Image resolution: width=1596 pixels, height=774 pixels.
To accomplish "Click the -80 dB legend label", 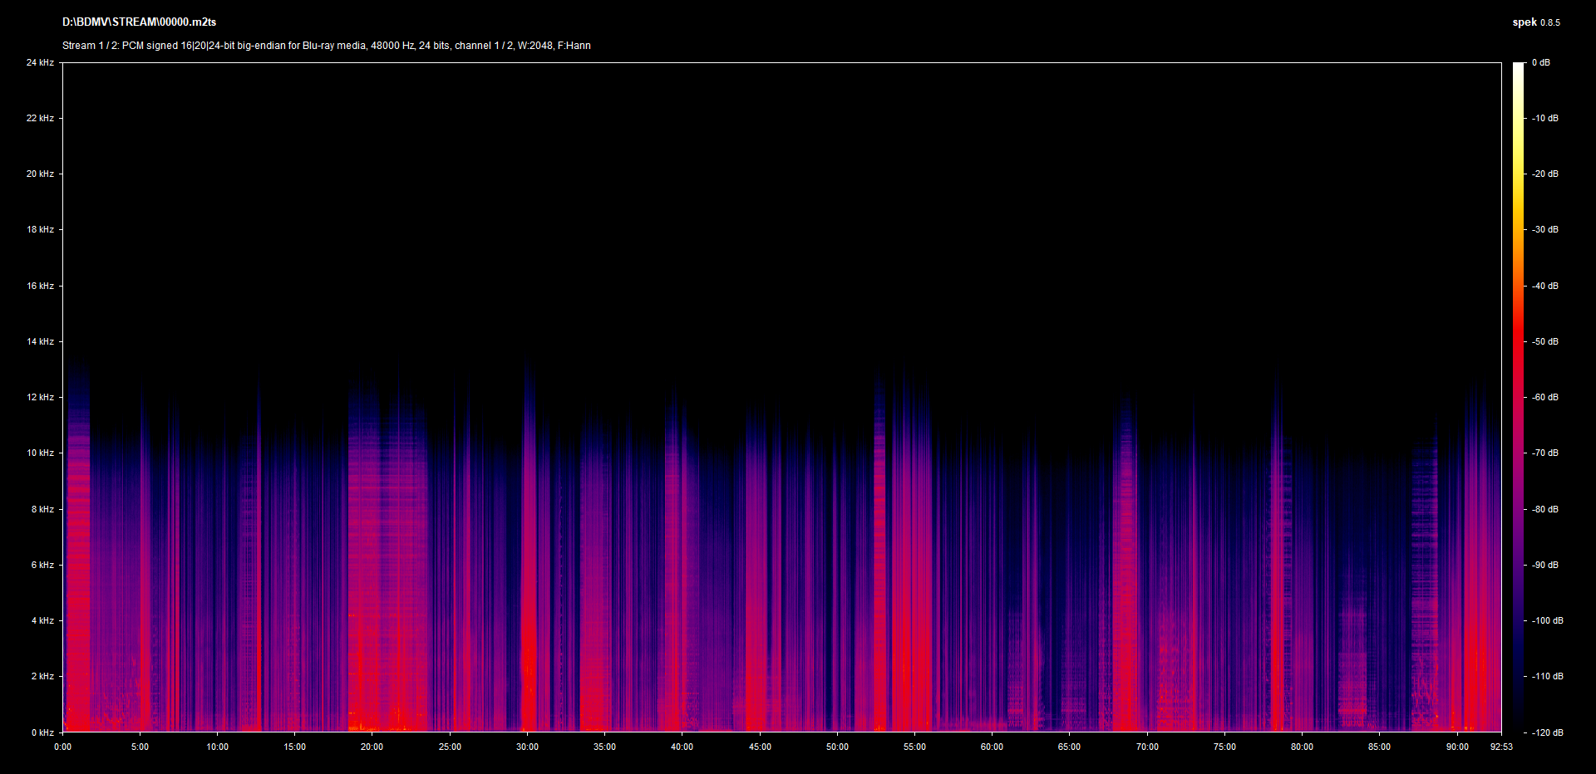I will [1545, 509].
